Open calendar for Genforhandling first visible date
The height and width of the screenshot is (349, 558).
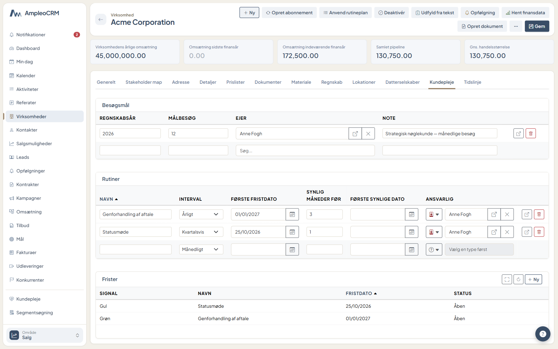pos(411,214)
